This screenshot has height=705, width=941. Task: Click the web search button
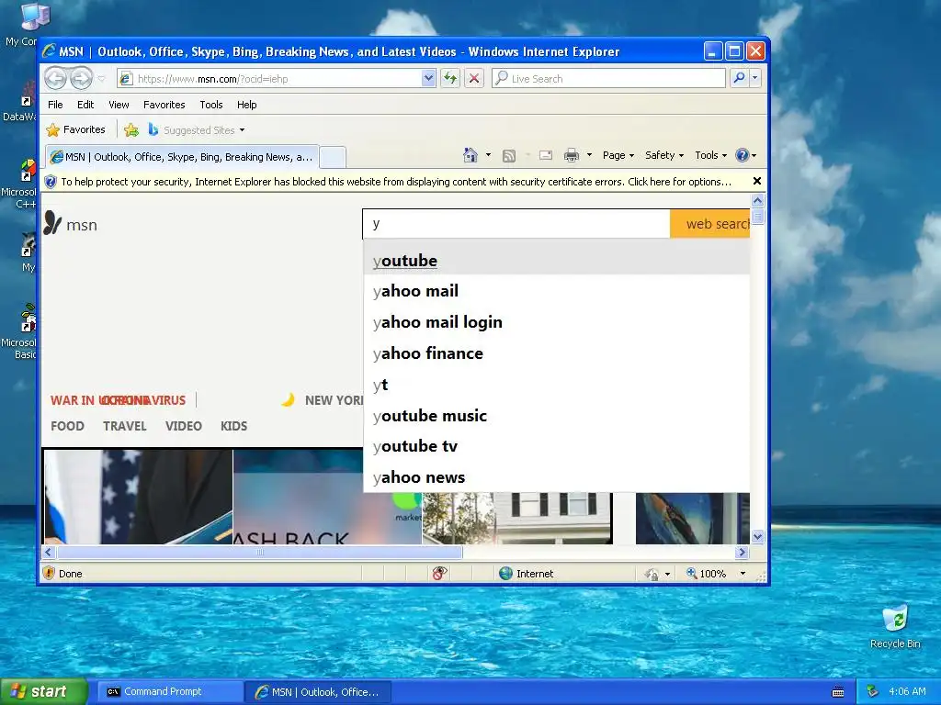click(x=710, y=224)
